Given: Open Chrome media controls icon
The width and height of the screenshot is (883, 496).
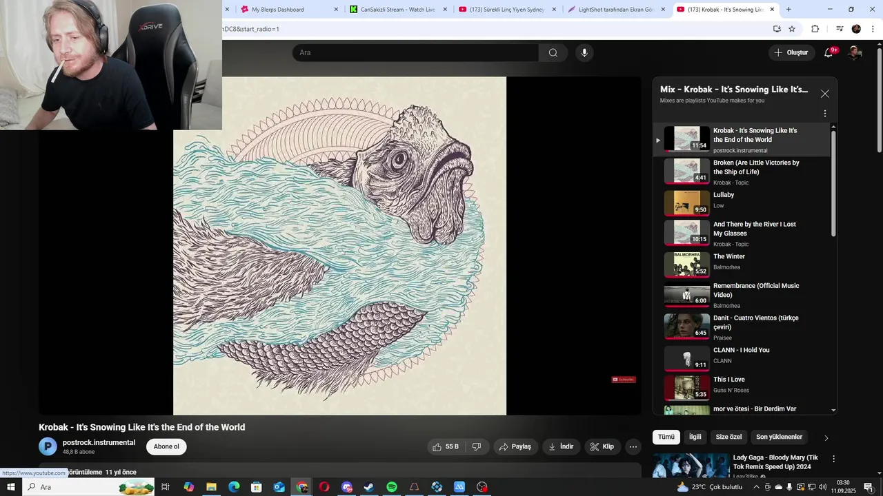Looking at the screenshot, I should (x=840, y=29).
